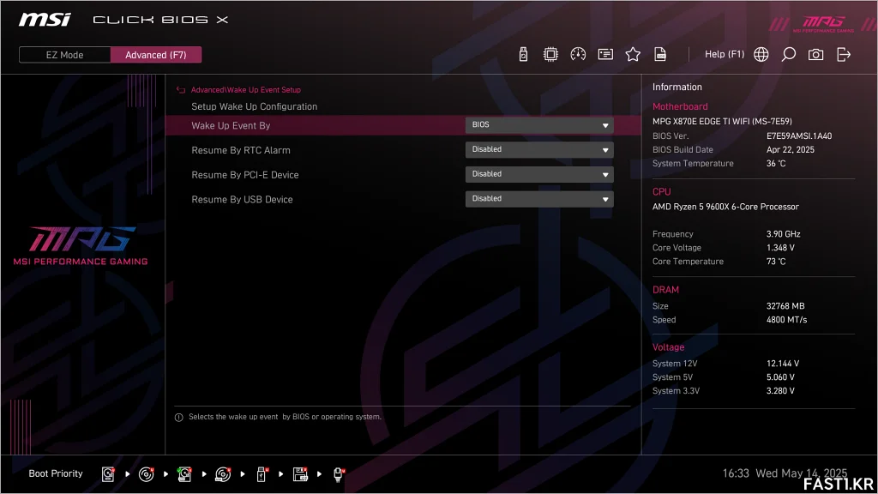Click the BIOS Build Date Apr 22, 2025
878x494 pixels.
coord(790,149)
